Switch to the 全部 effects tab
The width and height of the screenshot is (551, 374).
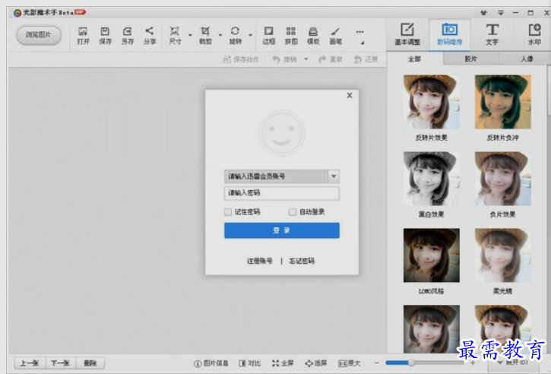point(415,59)
